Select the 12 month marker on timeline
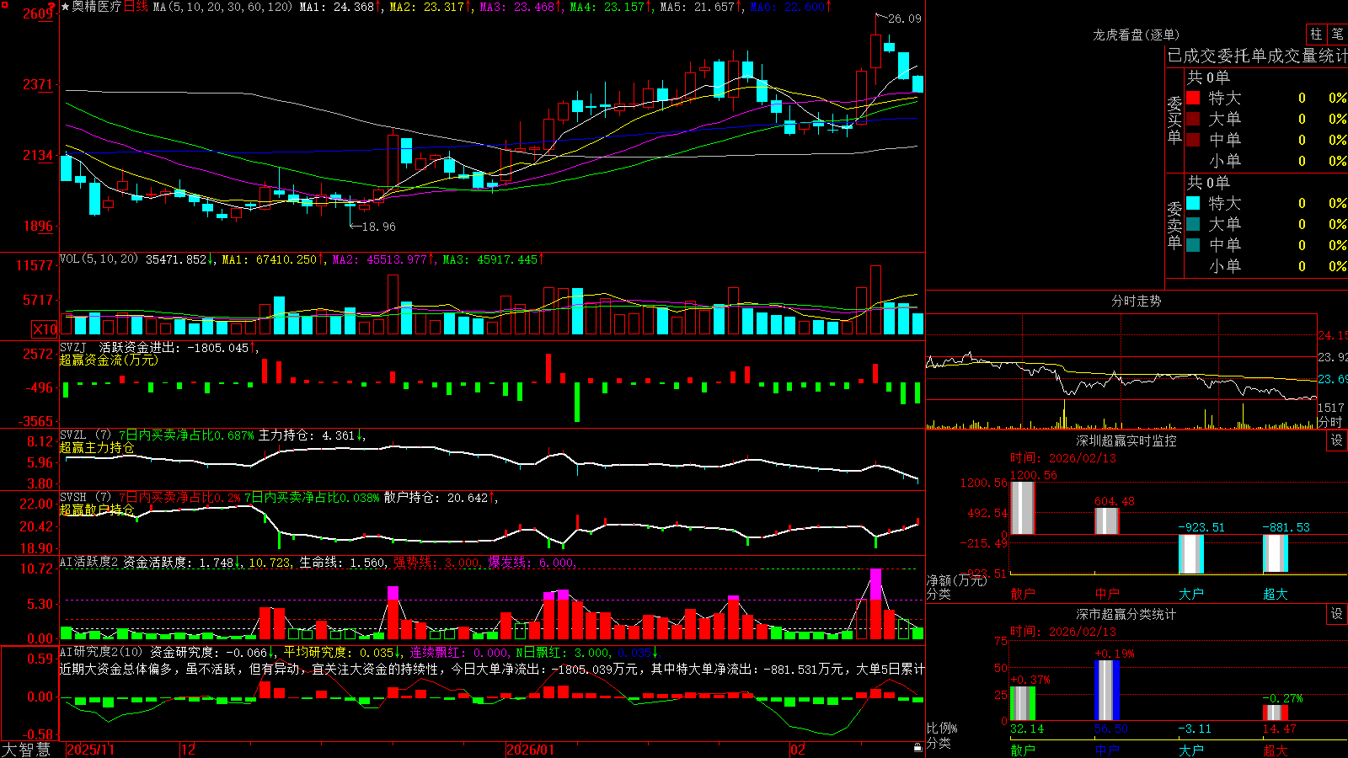The image size is (1348, 758). (189, 750)
